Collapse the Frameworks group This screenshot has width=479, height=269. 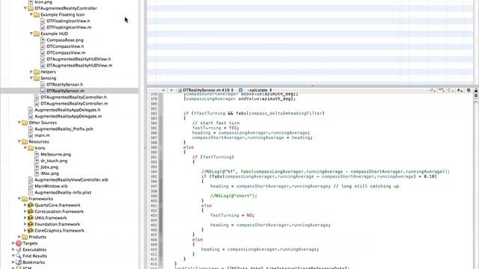[19, 199]
